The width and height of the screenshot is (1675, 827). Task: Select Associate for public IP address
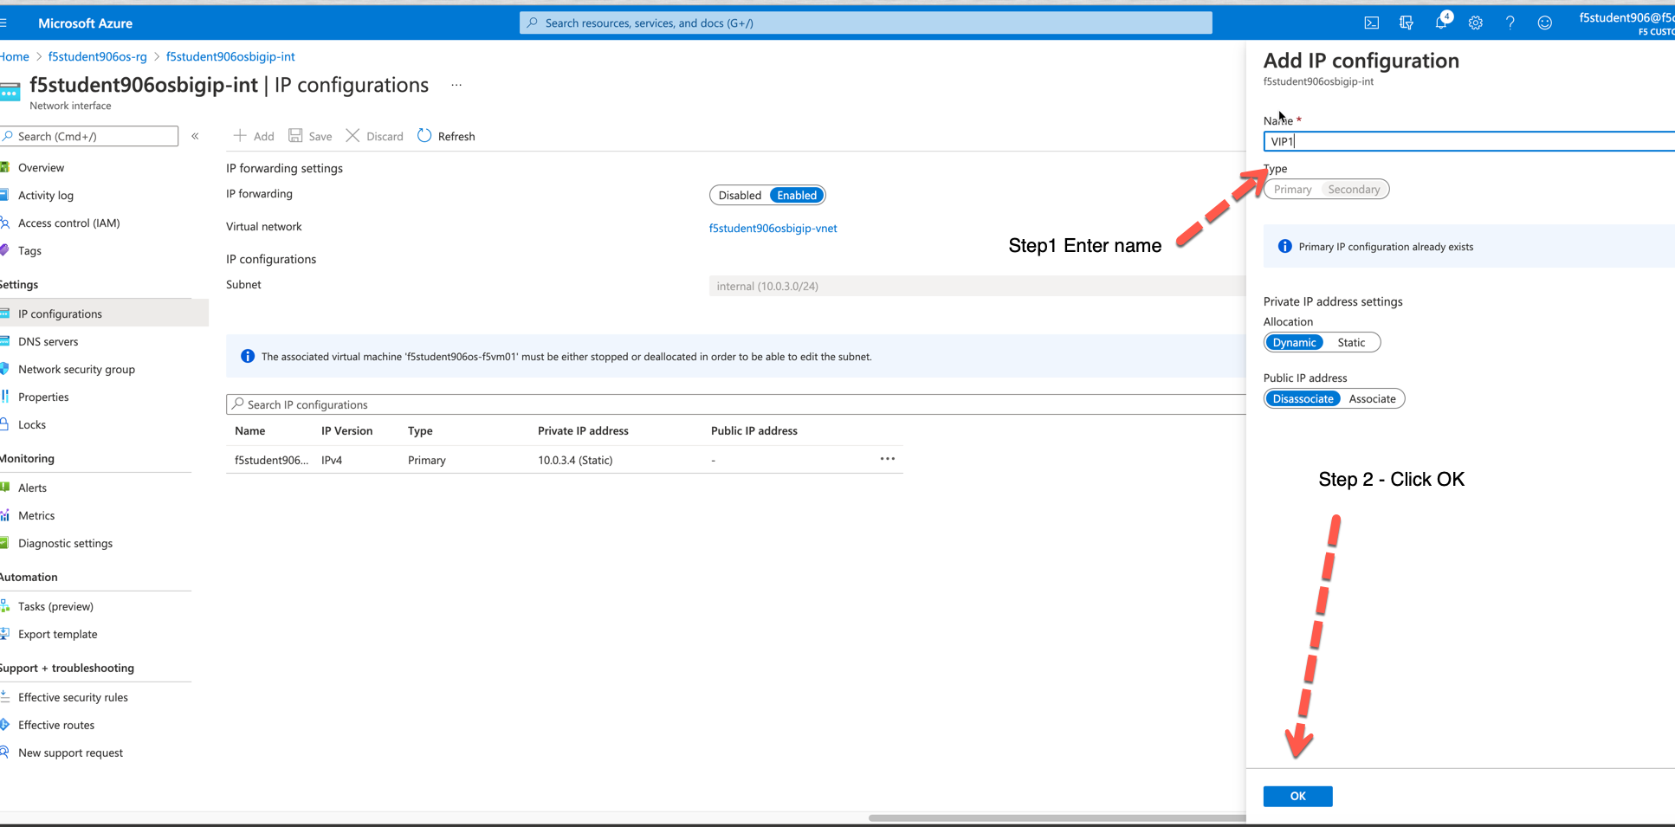coord(1372,398)
